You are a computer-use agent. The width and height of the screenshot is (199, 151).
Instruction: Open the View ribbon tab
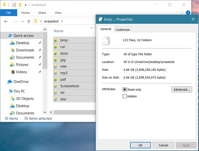(x=58, y=13)
